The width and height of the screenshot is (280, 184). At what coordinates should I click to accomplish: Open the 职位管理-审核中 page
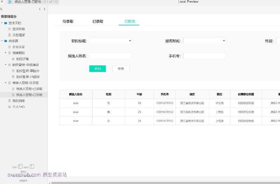pyautogui.click(x=28, y=71)
